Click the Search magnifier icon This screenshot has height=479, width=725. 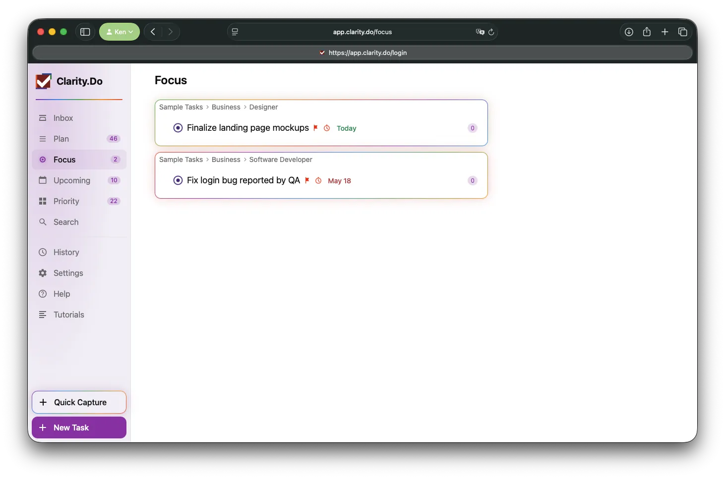43,222
